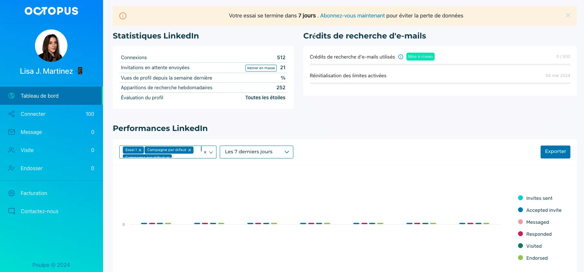Viewport: 584px width, 272px height.
Task: Click the Lisa J. Martinez name
Action: (x=46, y=71)
